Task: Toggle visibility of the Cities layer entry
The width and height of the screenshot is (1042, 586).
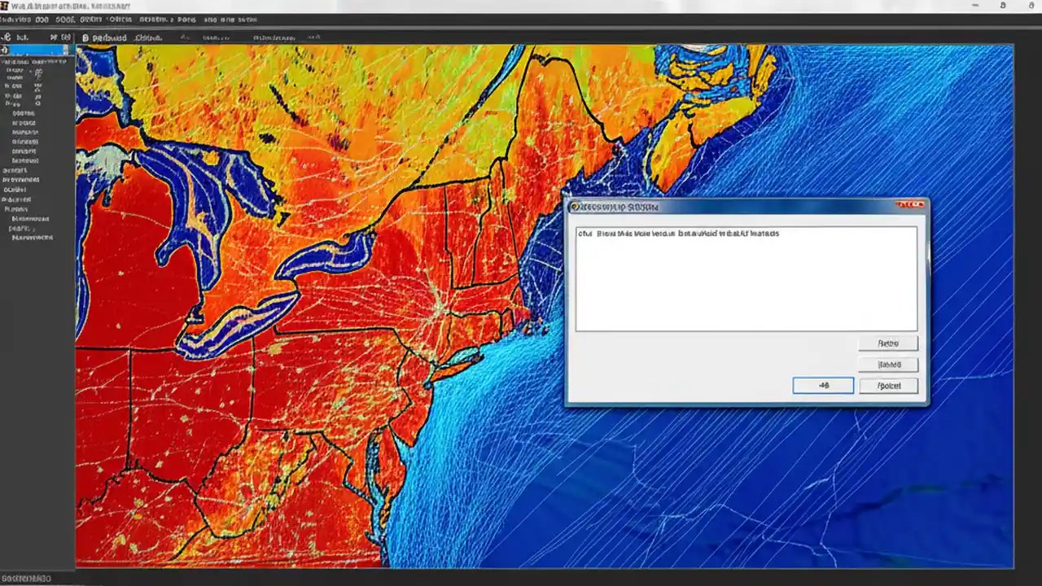Action: (26, 112)
